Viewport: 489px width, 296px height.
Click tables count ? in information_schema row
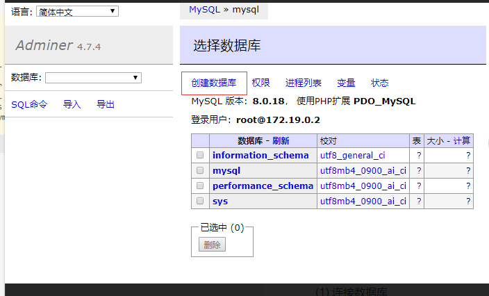tap(419, 156)
